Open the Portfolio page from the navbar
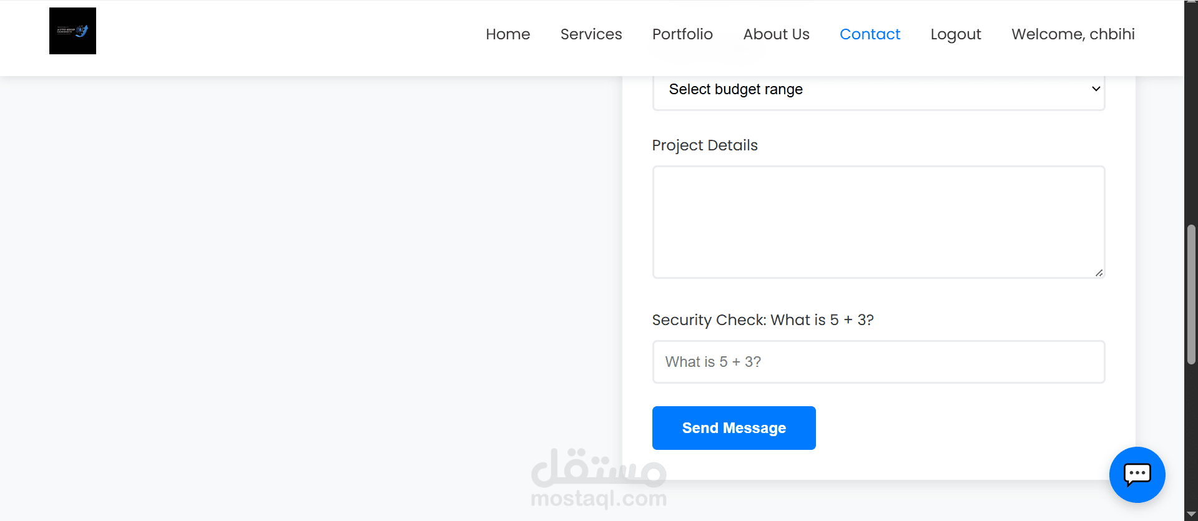The width and height of the screenshot is (1198, 521). click(682, 34)
